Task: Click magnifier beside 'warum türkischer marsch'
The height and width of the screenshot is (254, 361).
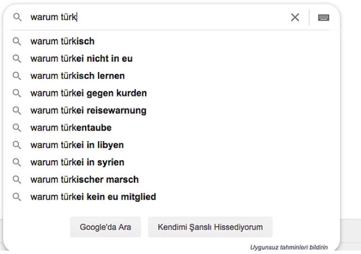Action: [17, 180]
